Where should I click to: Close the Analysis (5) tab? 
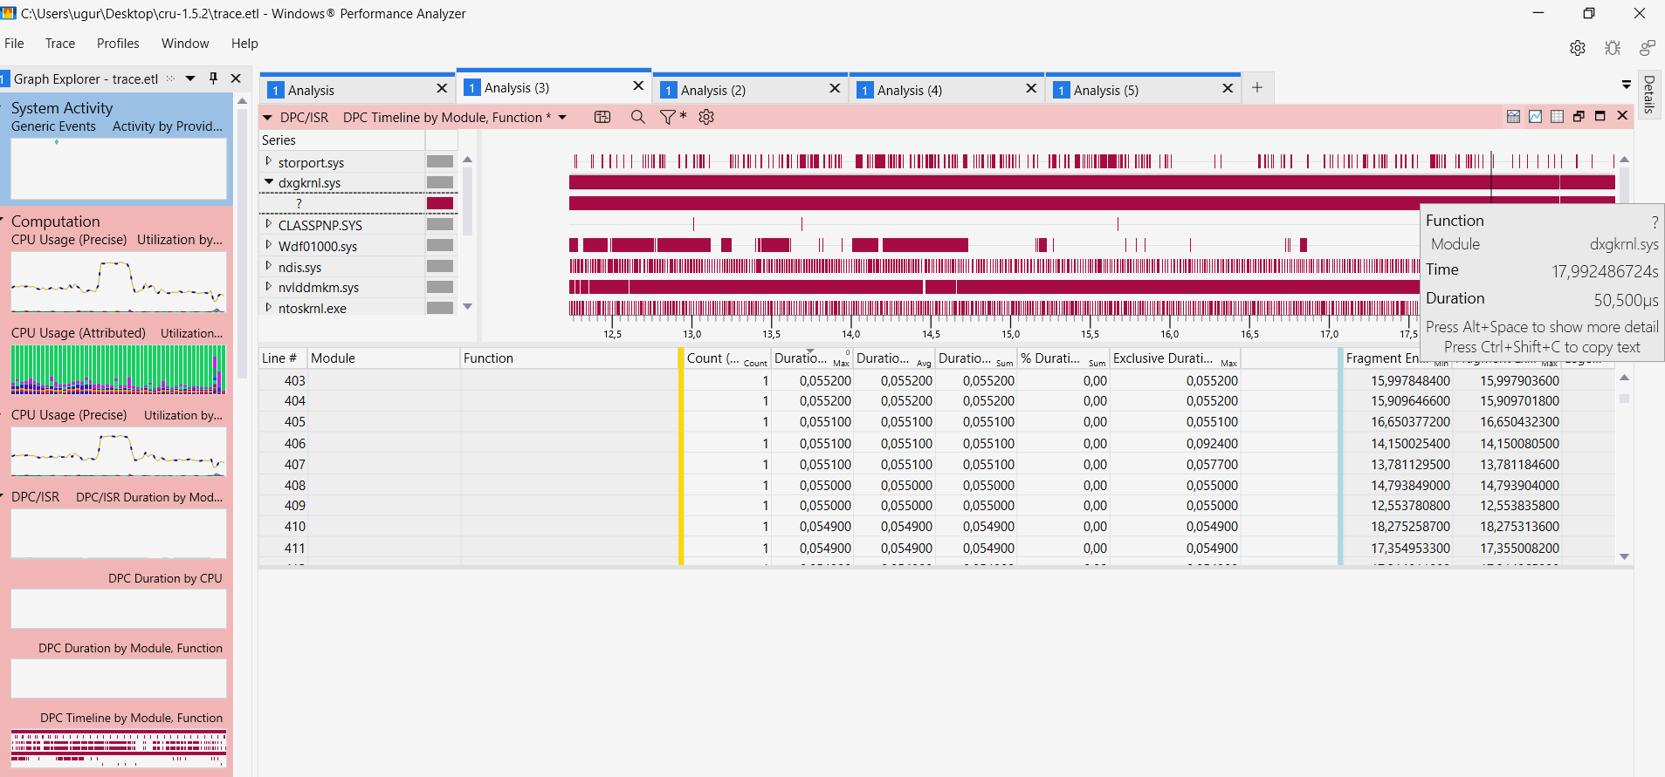pos(1228,88)
